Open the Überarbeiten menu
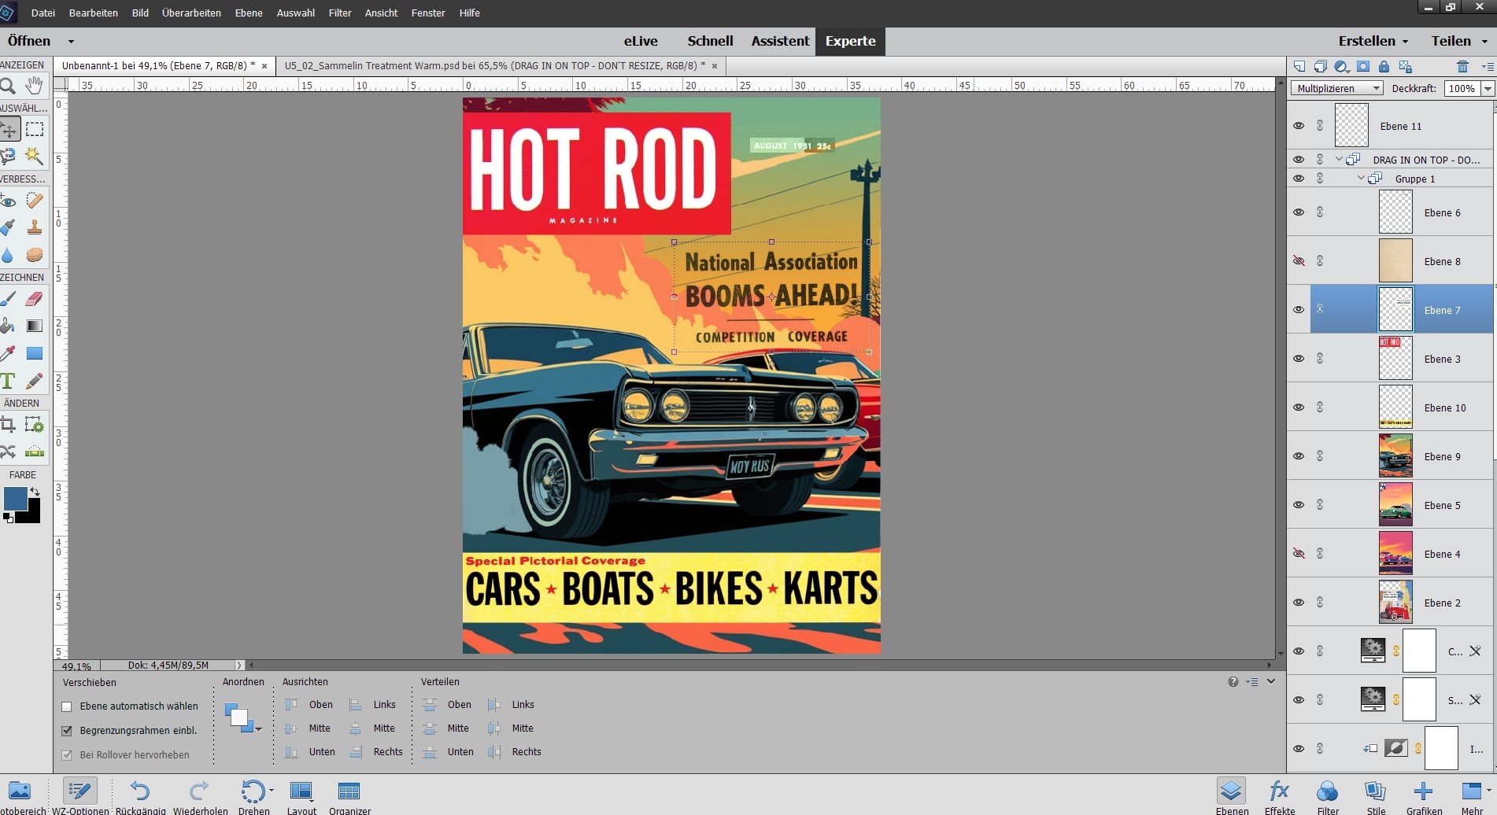This screenshot has height=815, width=1497. (191, 13)
